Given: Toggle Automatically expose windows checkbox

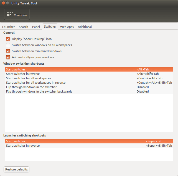Looking at the screenshot, I should tap(8, 57).
